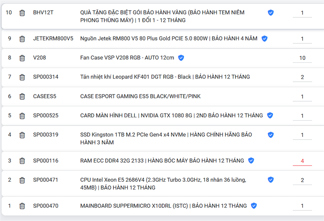Remove the CASEES5 case item
324x221 pixels.
coord(22,97)
